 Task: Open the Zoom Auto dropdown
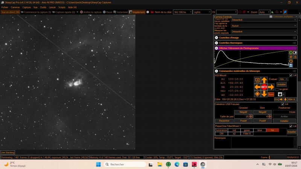click(x=265, y=12)
